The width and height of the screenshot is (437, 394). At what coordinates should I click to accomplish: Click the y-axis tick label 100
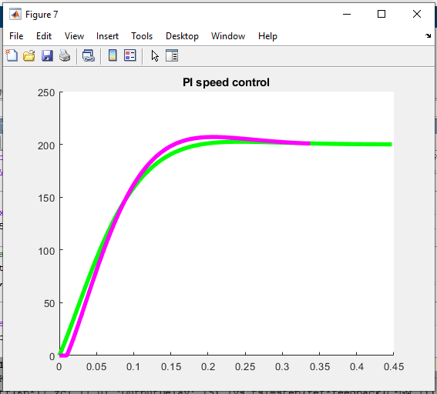(46, 252)
